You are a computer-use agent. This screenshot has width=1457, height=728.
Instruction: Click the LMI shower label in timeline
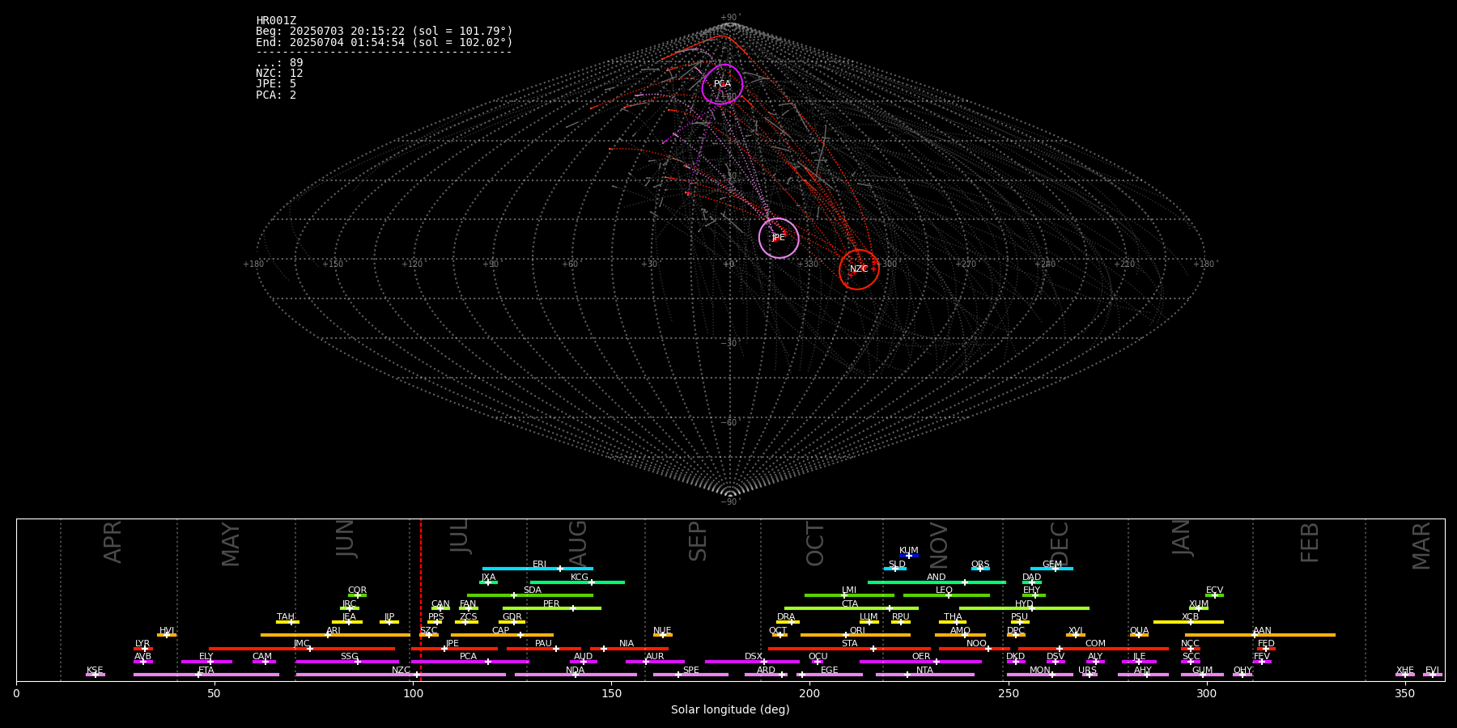click(x=849, y=590)
